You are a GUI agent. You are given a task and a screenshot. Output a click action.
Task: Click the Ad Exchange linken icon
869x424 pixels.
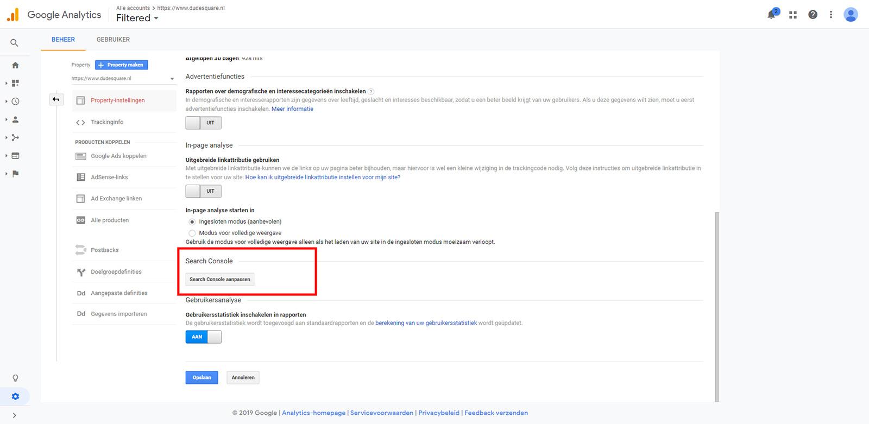[x=80, y=199]
